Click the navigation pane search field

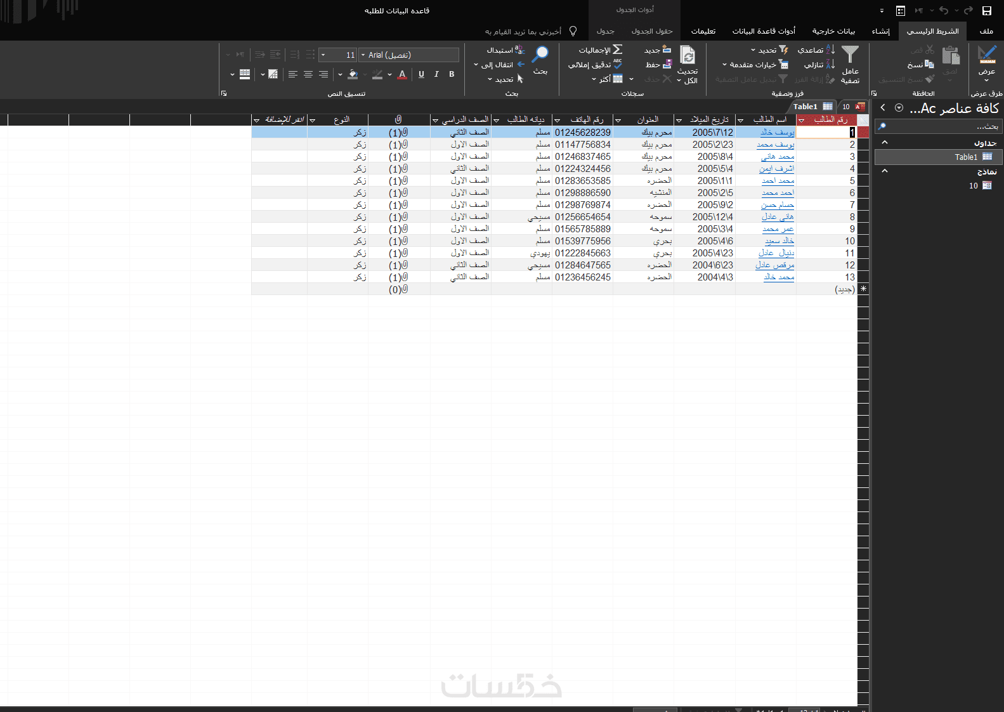click(x=939, y=126)
